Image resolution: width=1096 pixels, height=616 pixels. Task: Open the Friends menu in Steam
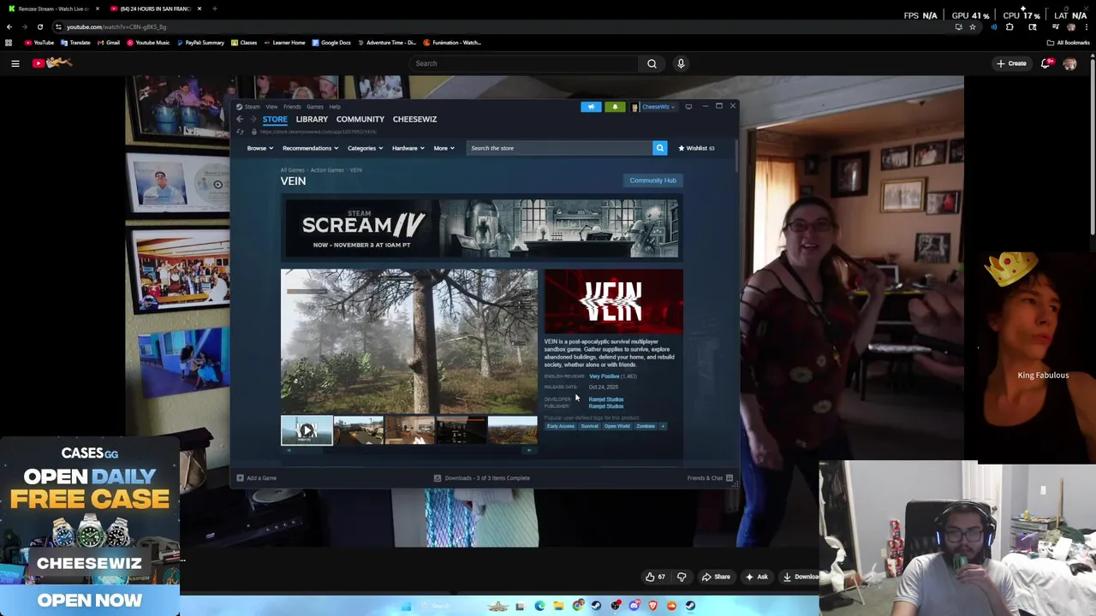click(292, 107)
